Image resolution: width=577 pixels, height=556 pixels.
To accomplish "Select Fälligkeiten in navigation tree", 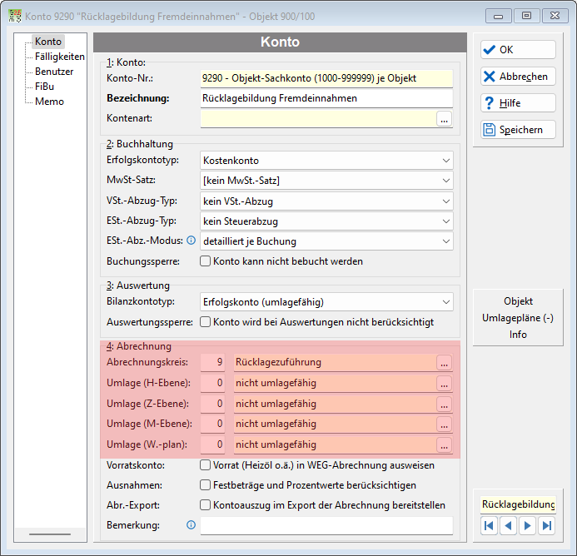I will pos(60,57).
